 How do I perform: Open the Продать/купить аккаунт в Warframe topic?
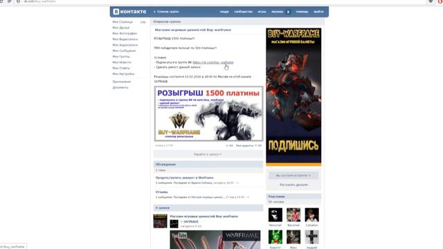185,178
